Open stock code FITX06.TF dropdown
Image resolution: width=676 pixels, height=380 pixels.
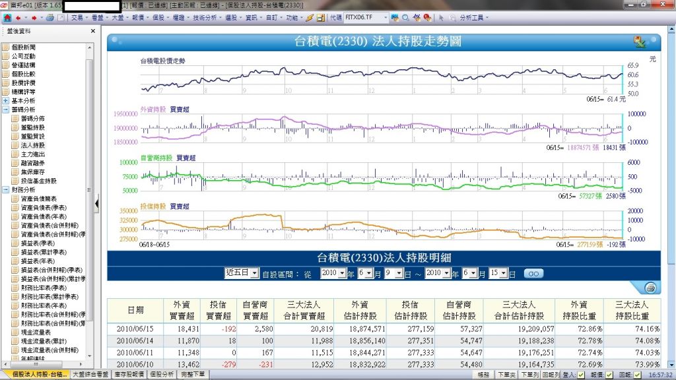point(385,18)
